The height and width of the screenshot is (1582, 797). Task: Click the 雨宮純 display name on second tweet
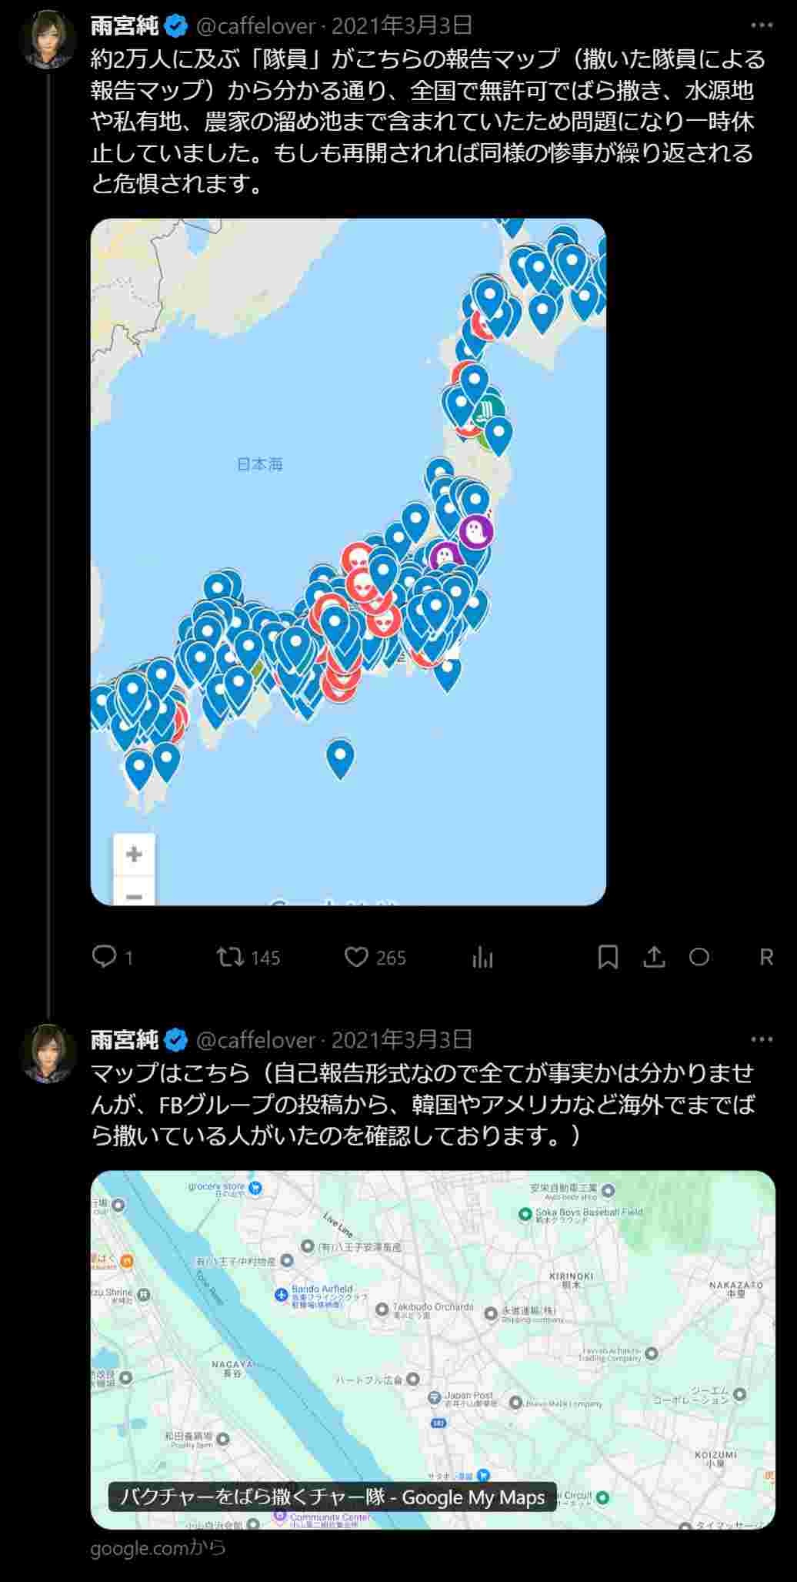tap(124, 1040)
